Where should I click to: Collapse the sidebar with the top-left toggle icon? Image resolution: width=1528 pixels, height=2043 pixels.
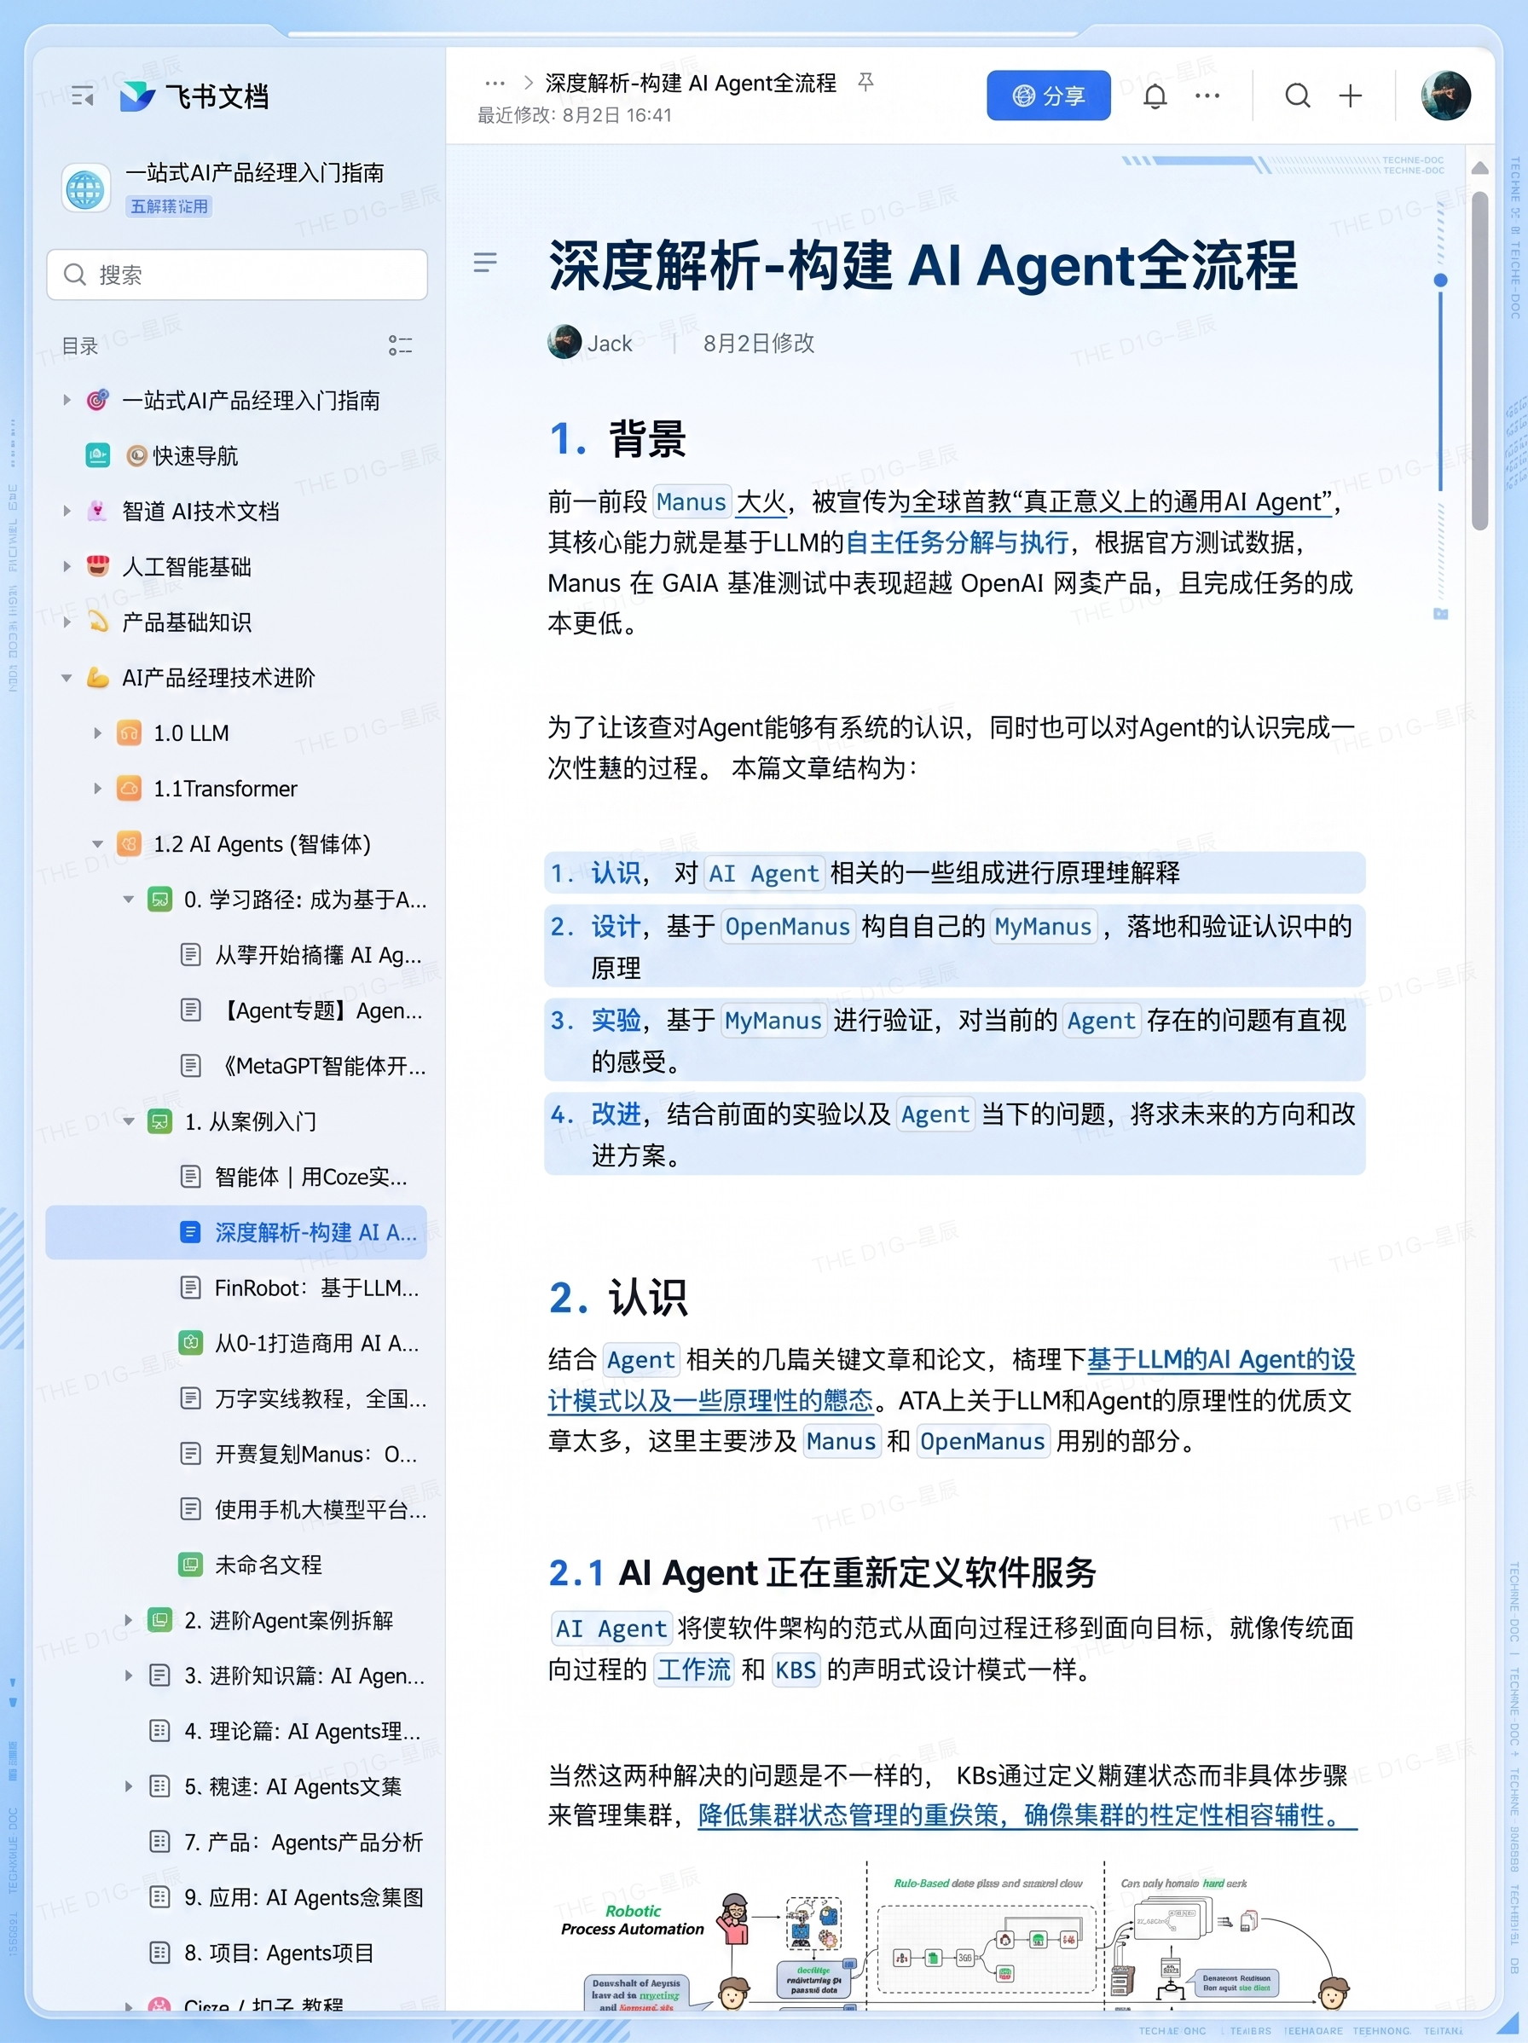click(82, 95)
